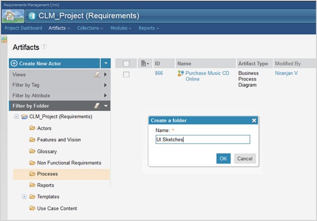The width and height of the screenshot is (317, 221).
Task: Click the small grid icon at left edge
Action: pyautogui.click(x=4, y=40)
